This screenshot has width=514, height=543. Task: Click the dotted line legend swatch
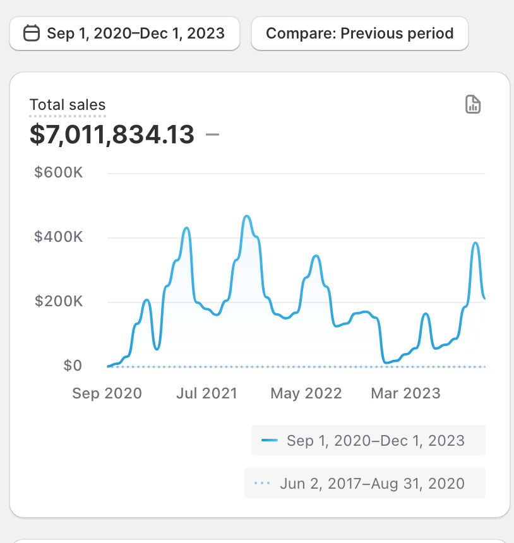262,483
